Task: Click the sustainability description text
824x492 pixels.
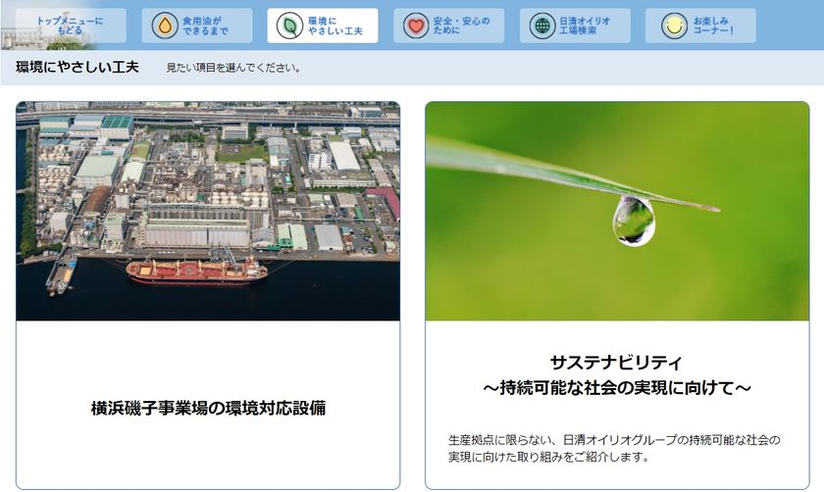Action: [614, 448]
